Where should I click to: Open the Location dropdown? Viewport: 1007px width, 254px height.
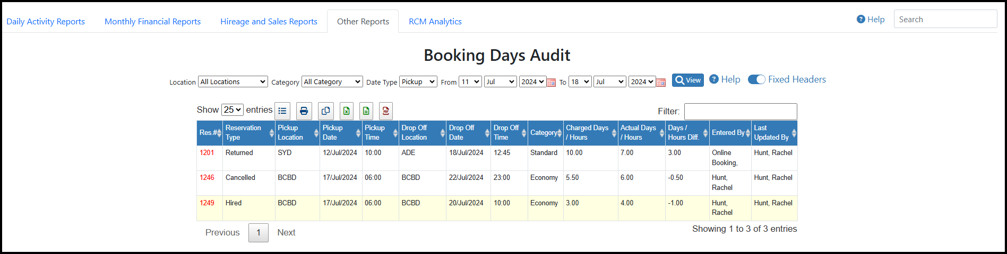(x=233, y=82)
